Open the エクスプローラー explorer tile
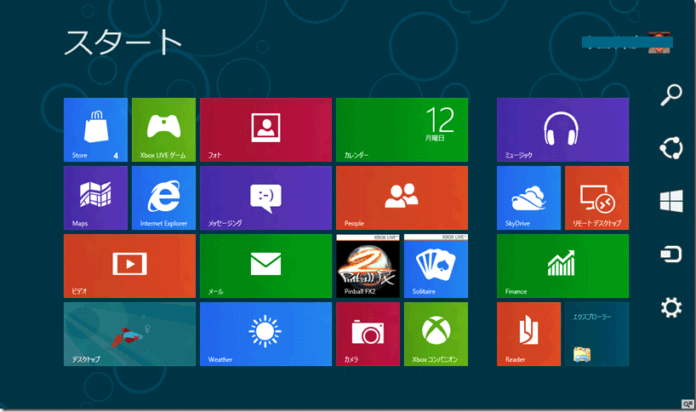This screenshot has height=412, width=696. pyautogui.click(x=596, y=335)
